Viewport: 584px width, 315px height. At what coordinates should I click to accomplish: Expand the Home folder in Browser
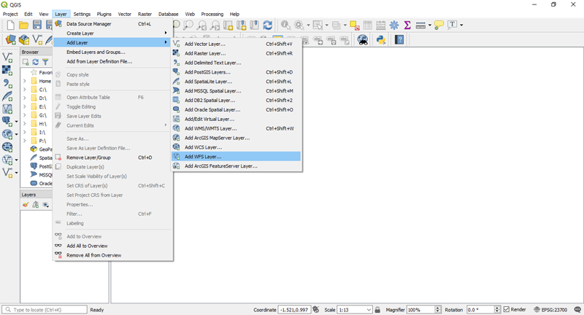tap(25, 81)
